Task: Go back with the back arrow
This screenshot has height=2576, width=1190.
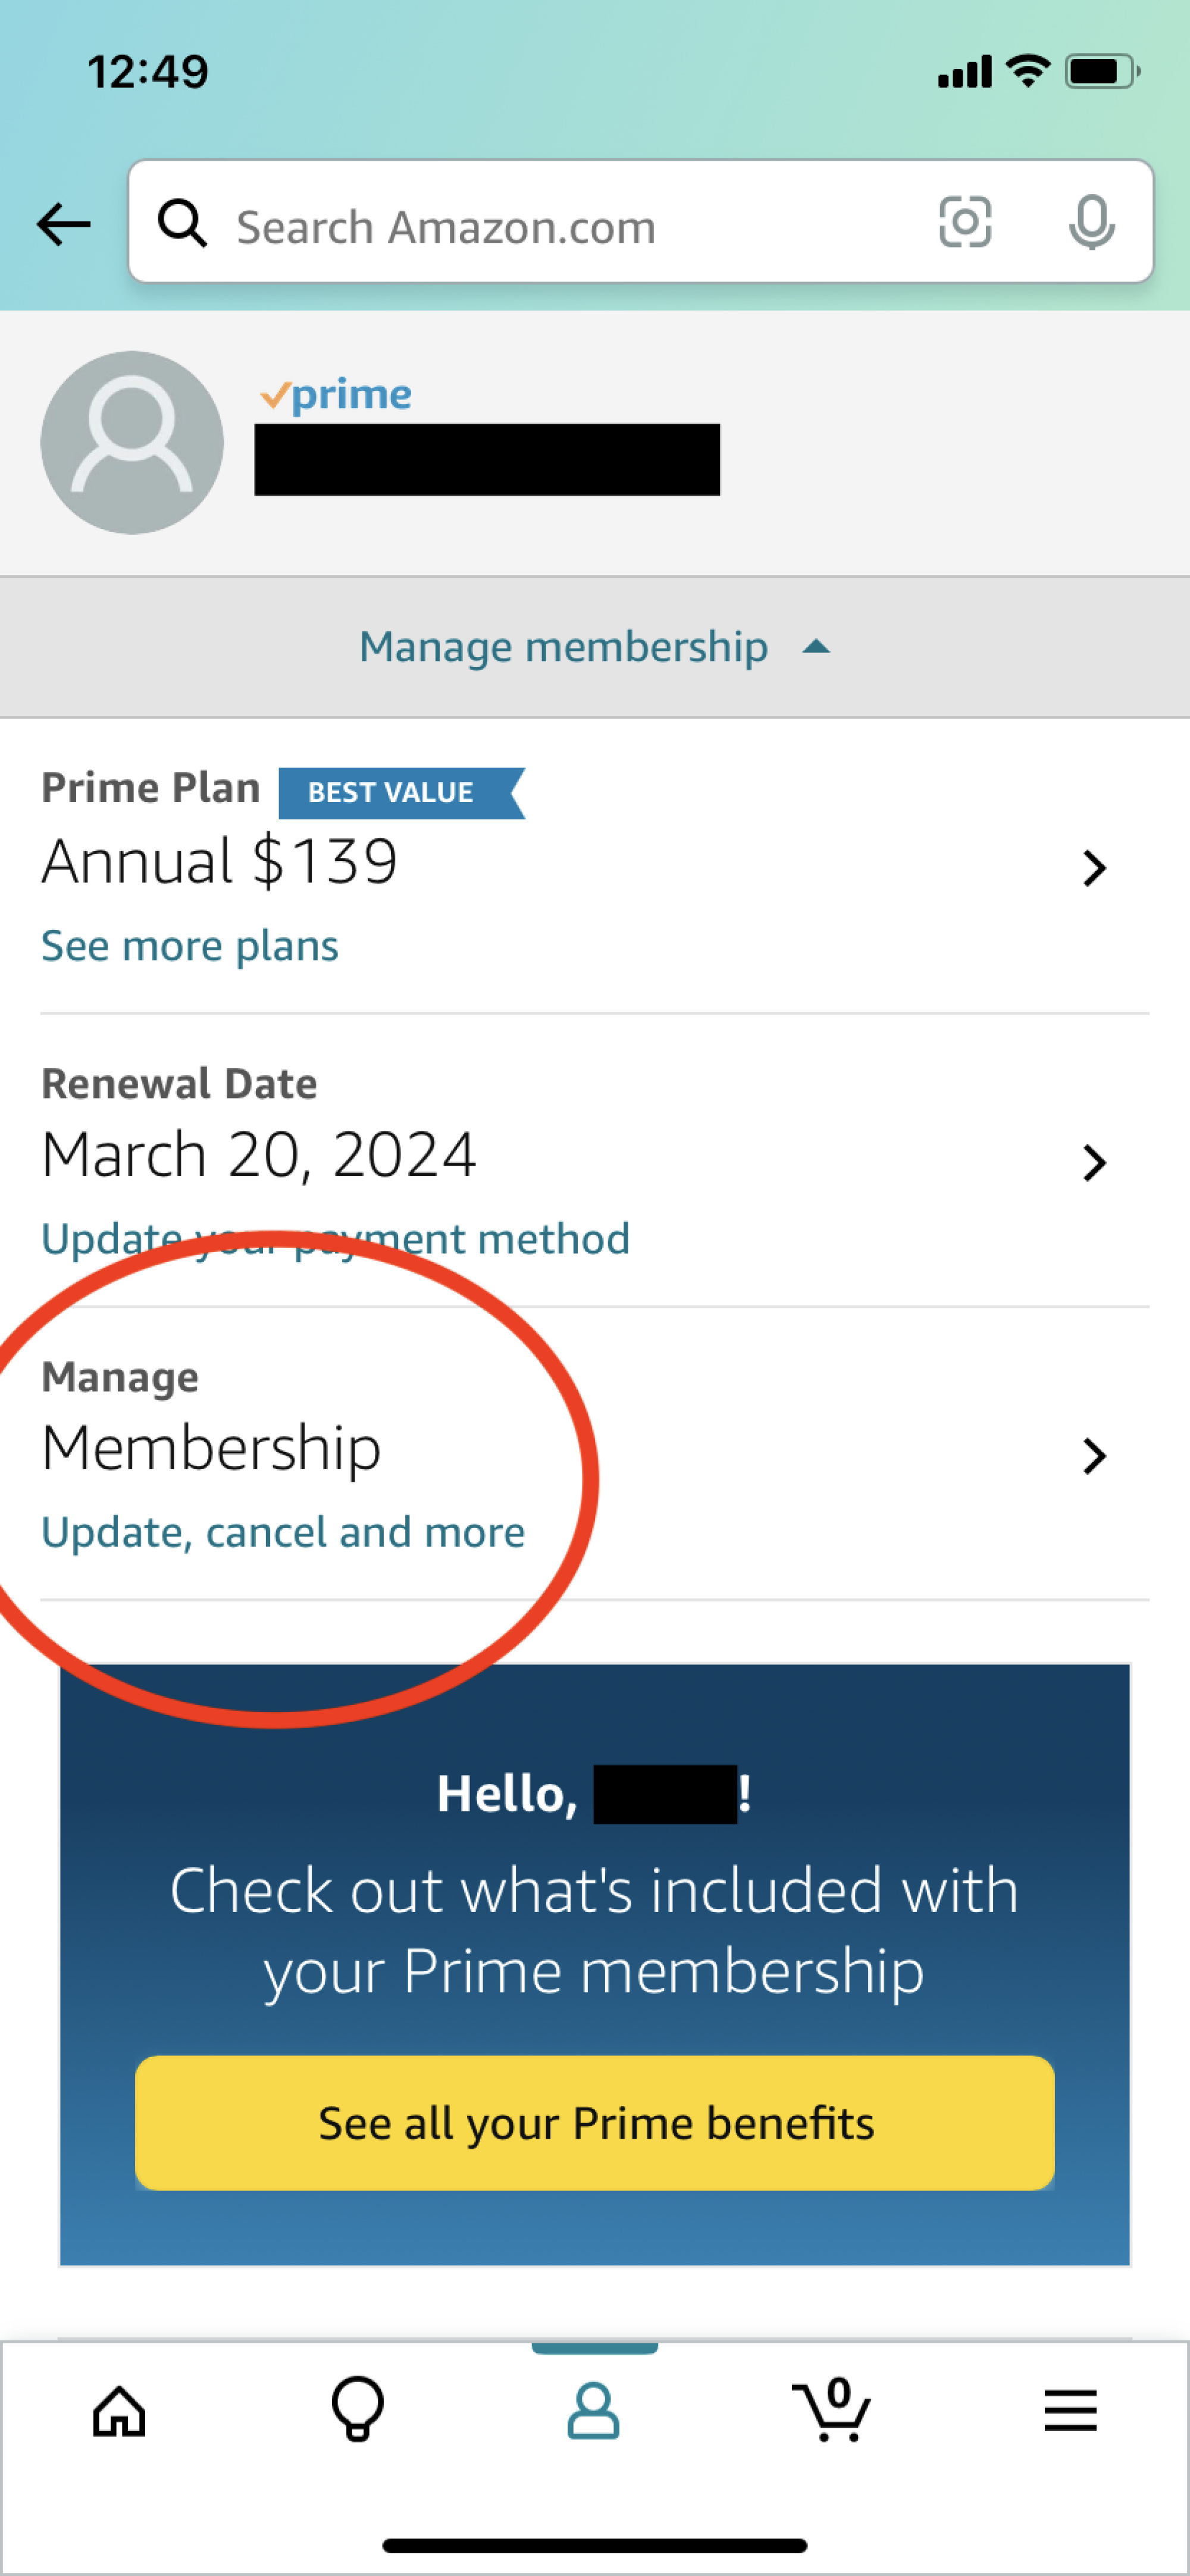Action: click(63, 223)
